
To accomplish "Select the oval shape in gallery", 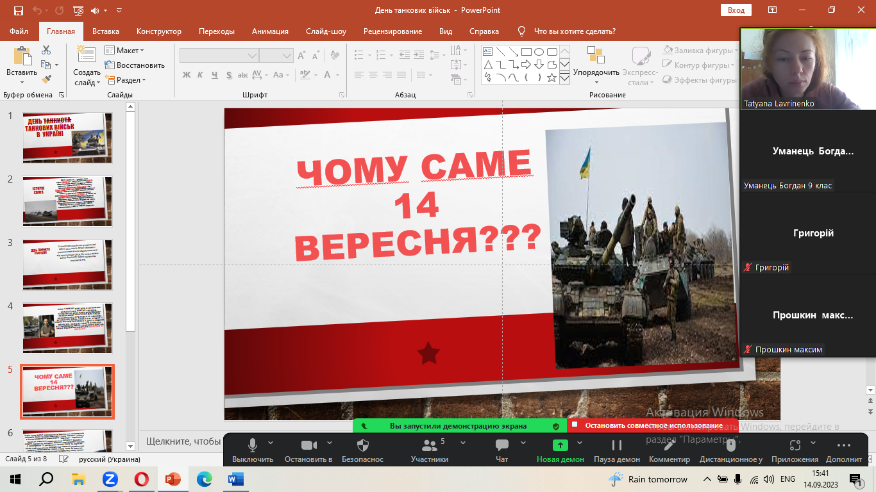I will [x=539, y=51].
